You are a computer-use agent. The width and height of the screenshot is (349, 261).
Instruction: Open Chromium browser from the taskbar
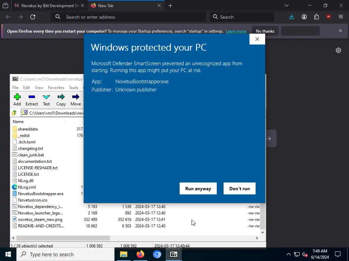157,254
